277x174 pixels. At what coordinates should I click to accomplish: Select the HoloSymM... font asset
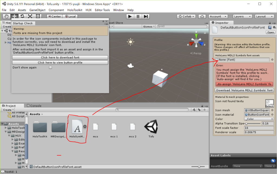coord(77,129)
